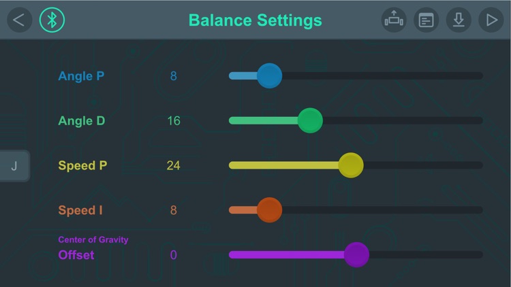The width and height of the screenshot is (511, 287).
Task: Select the Angle D value 16
Action: click(x=174, y=121)
